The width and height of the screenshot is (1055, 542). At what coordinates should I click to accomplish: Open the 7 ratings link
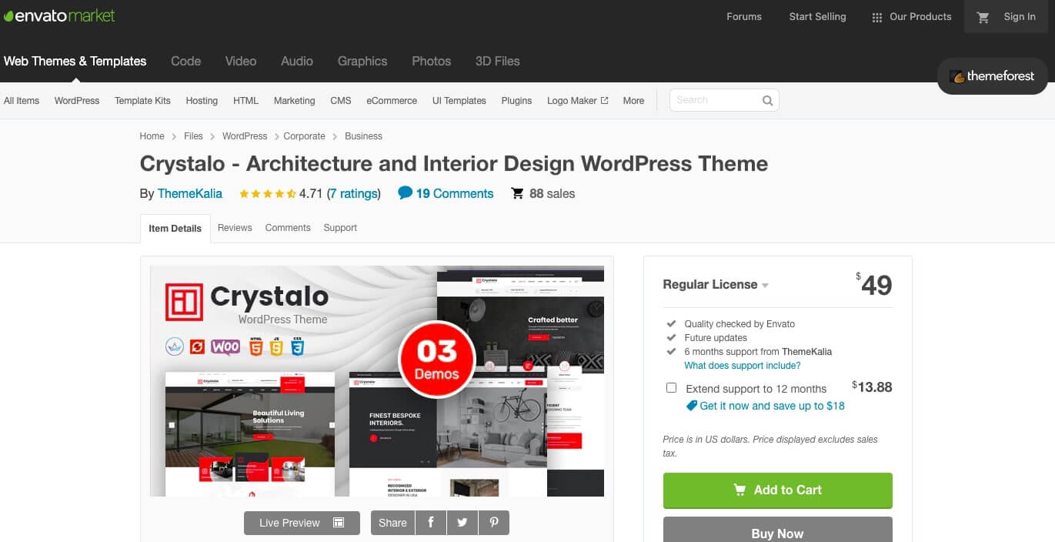(354, 194)
